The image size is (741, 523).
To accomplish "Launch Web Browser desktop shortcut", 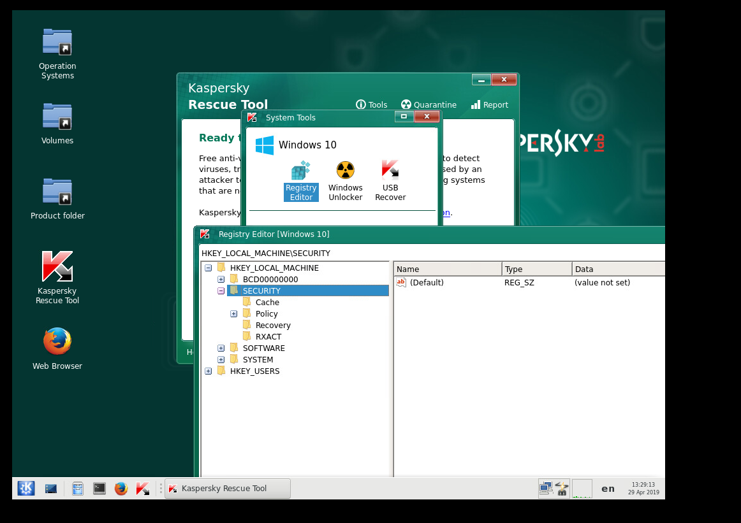I will coord(57,348).
